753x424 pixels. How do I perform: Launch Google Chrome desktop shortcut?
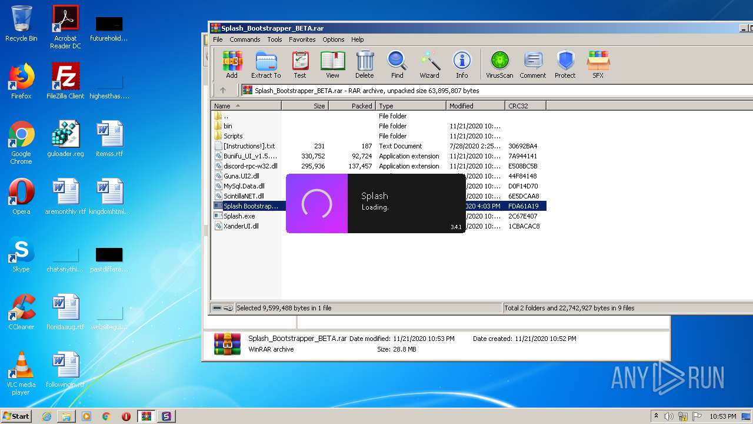(21, 143)
